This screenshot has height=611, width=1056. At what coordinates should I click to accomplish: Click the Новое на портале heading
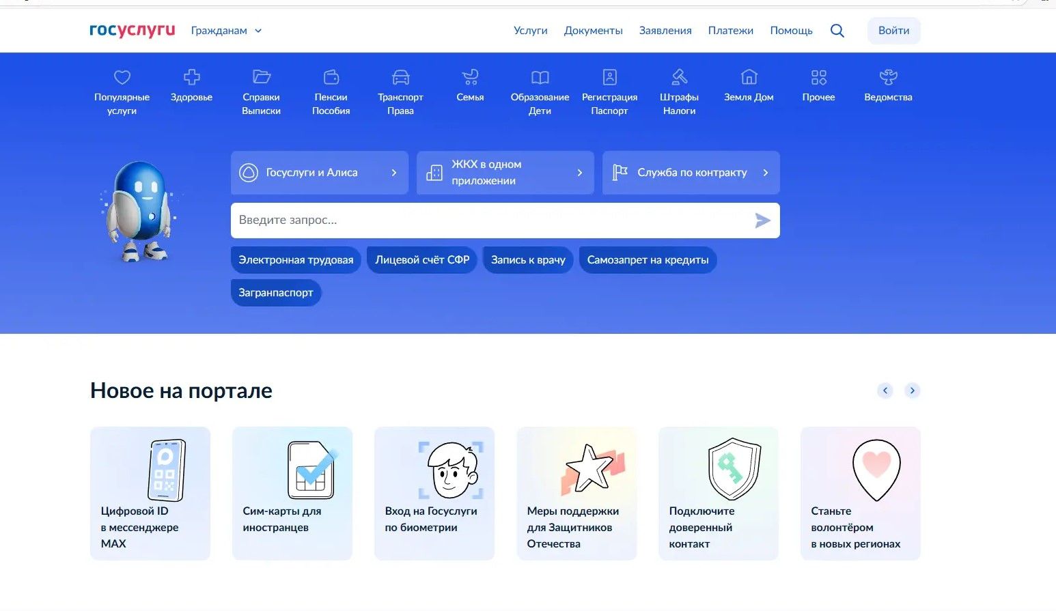tap(181, 391)
